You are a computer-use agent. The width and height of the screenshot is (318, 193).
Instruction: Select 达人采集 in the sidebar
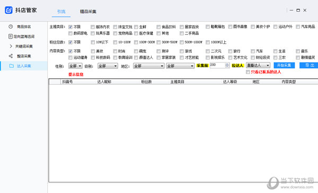[x=24, y=66]
